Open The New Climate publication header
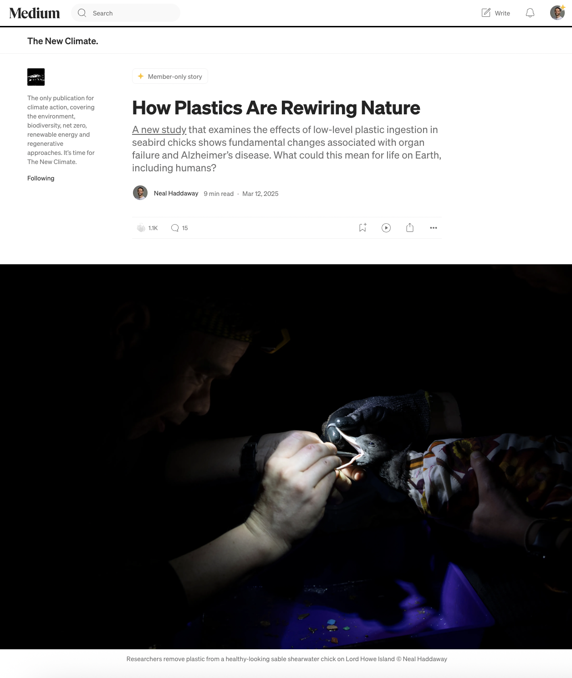This screenshot has height=678, width=572. (63, 41)
